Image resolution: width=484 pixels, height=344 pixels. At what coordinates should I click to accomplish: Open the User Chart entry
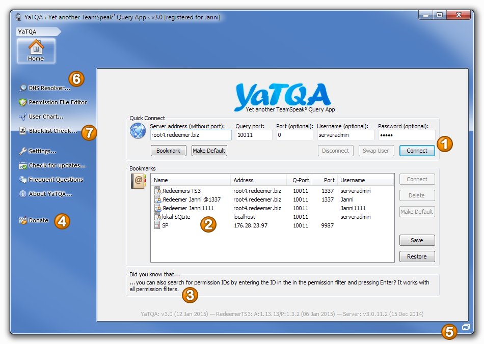click(46, 117)
